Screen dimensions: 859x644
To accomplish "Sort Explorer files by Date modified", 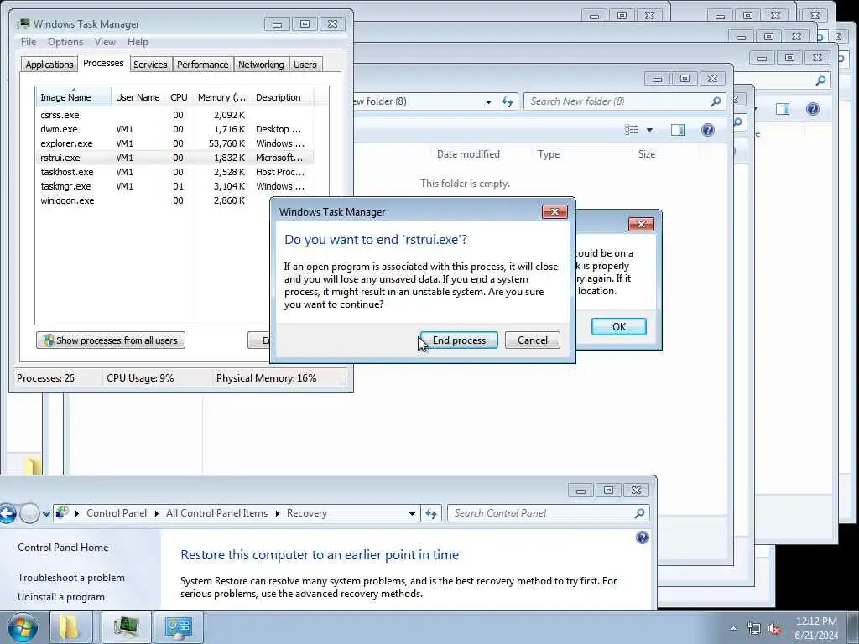I will point(468,154).
